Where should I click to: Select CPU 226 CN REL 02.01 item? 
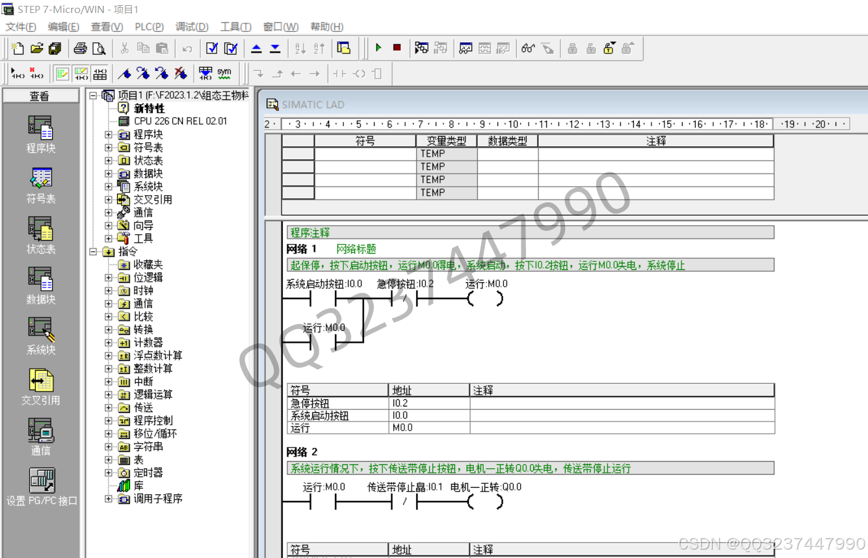(x=180, y=121)
